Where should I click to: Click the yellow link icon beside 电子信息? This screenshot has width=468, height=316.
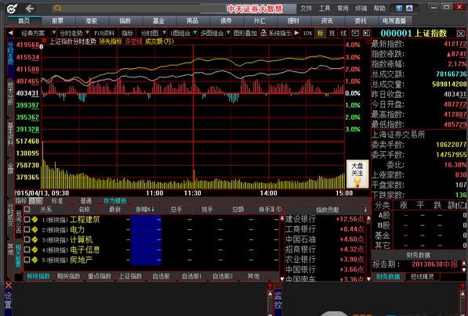[x=35, y=250]
